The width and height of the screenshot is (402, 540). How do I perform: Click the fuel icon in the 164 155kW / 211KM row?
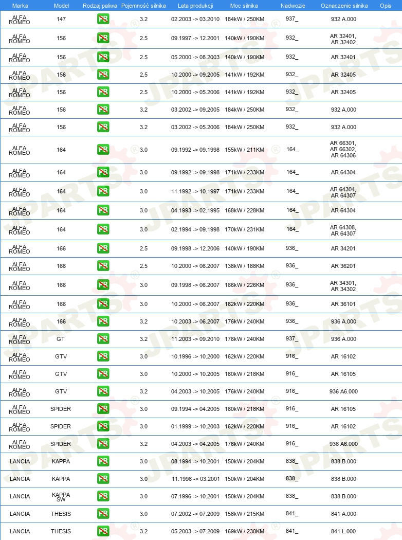(x=103, y=150)
